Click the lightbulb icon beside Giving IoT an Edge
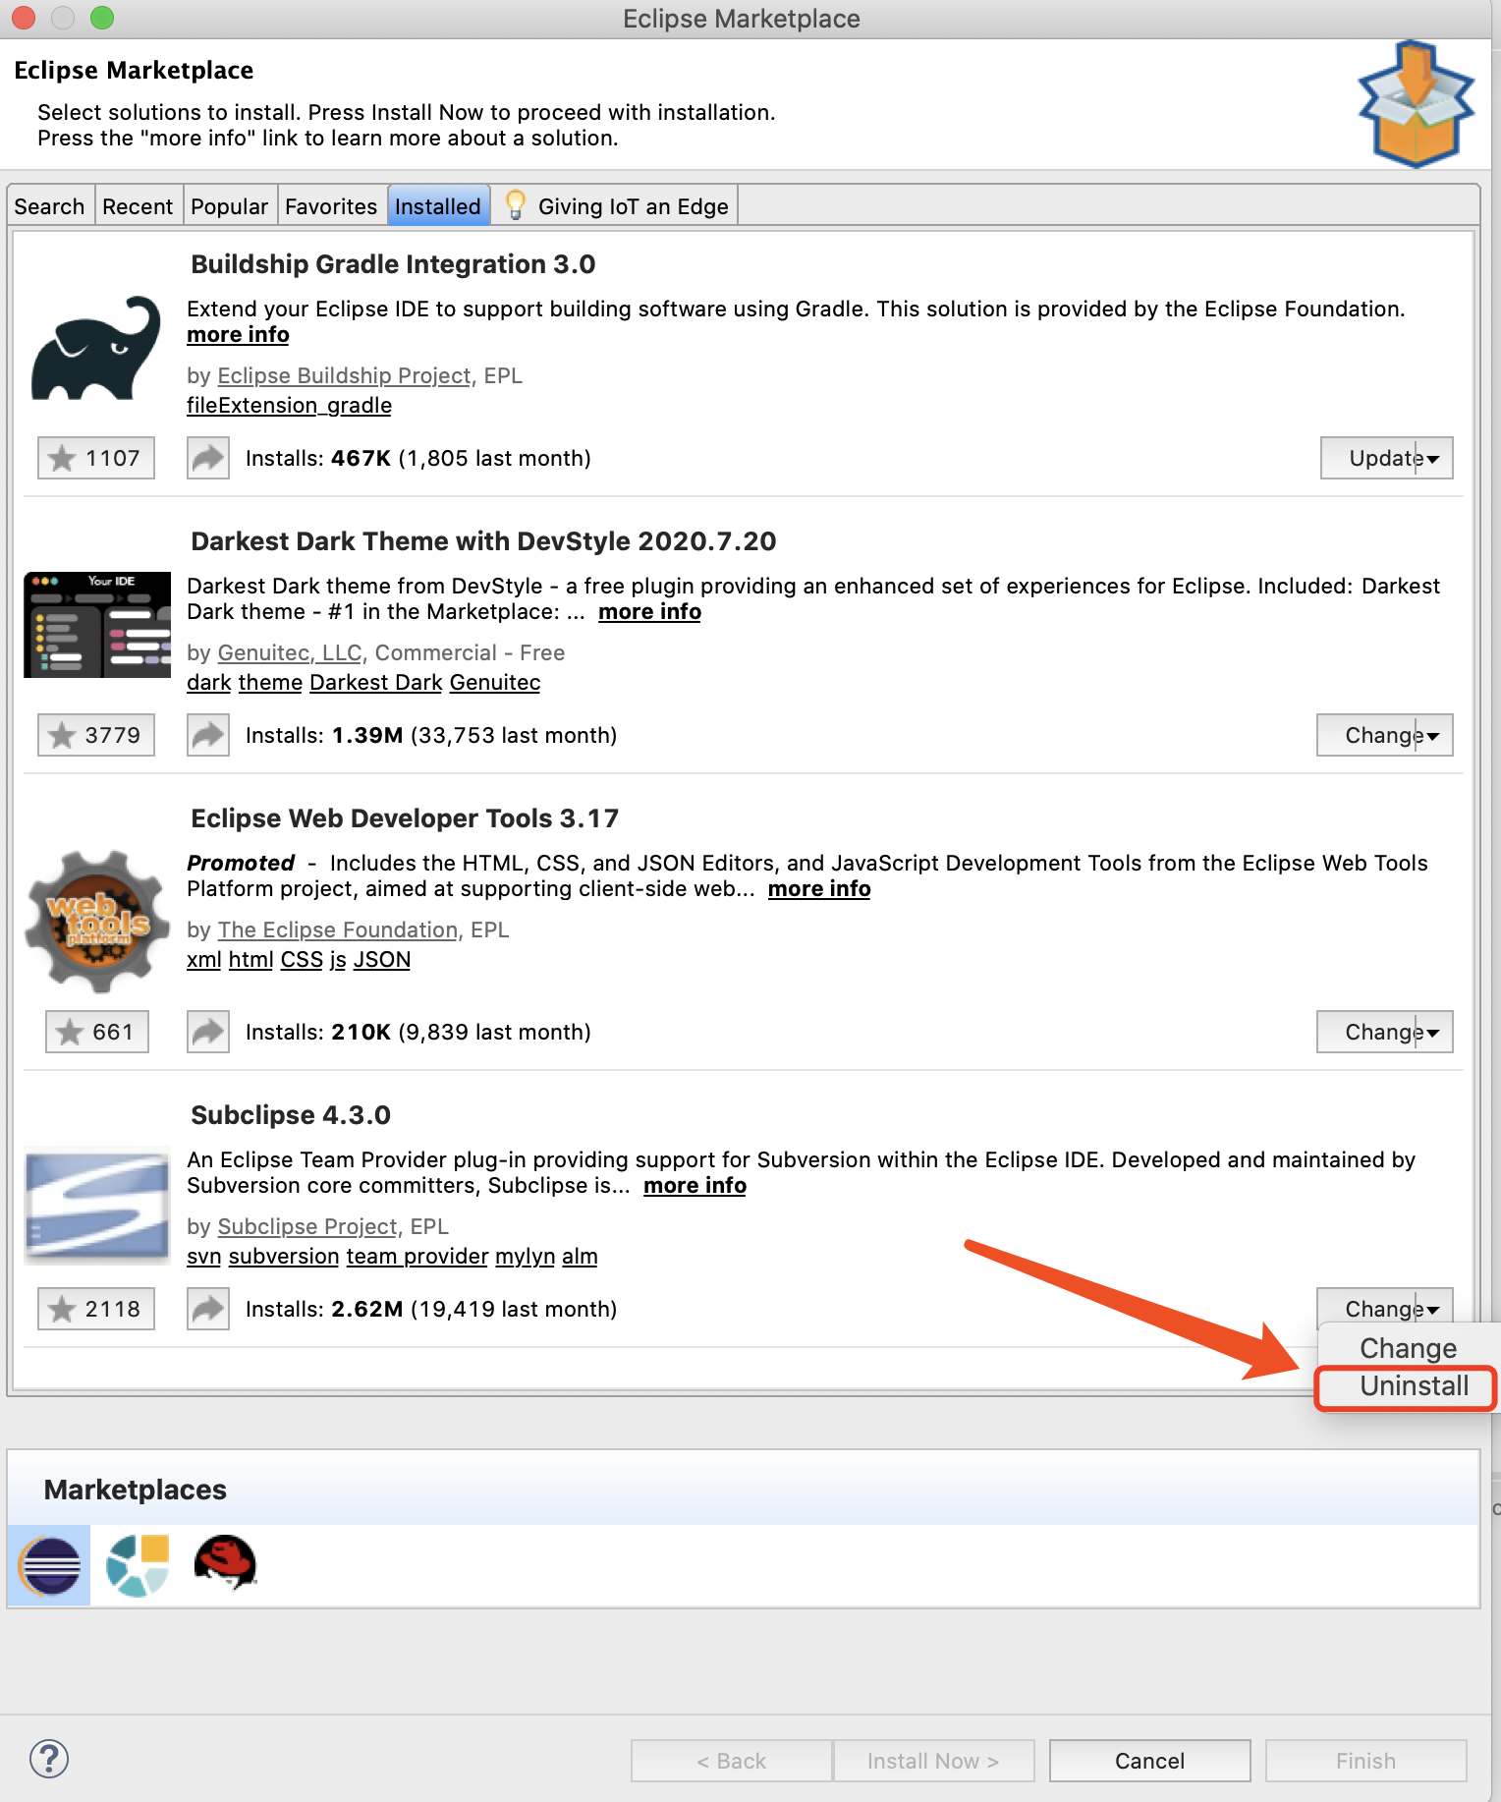1501x1802 pixels. point(515,205)
